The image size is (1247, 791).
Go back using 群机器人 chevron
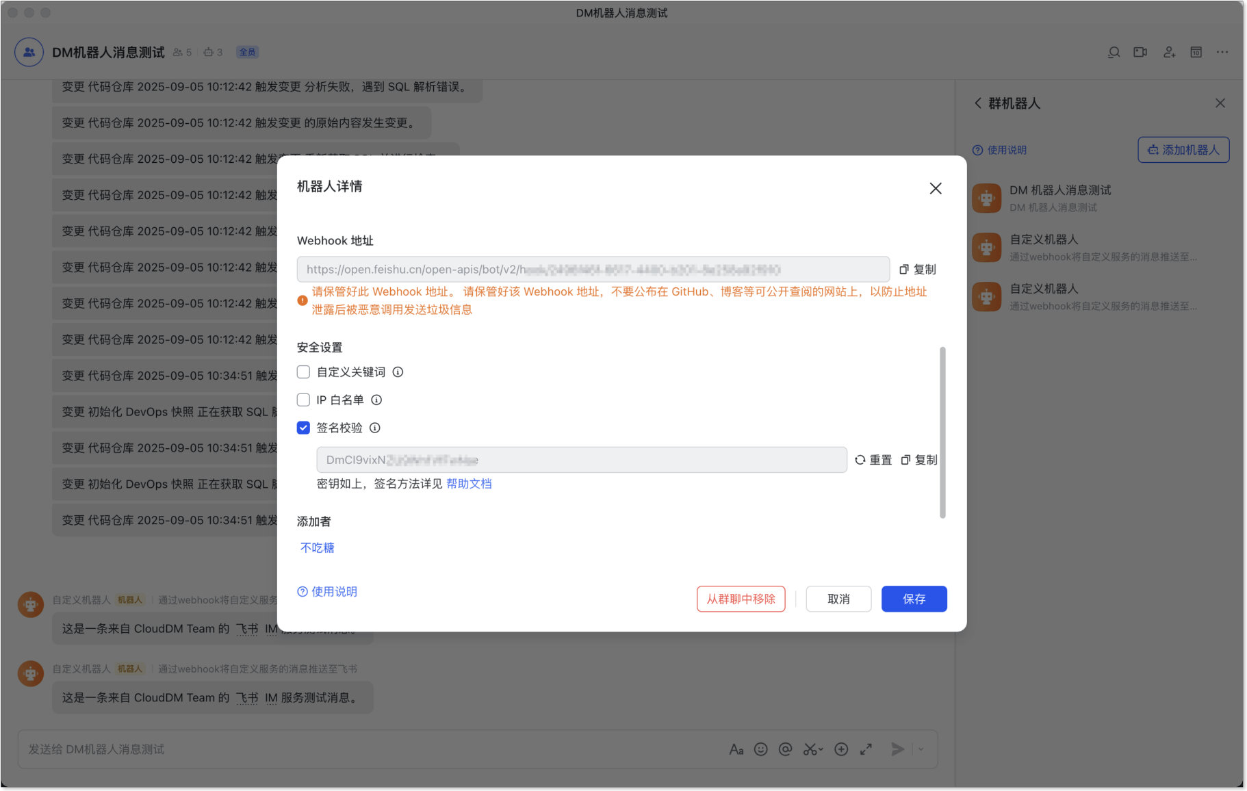977,103
